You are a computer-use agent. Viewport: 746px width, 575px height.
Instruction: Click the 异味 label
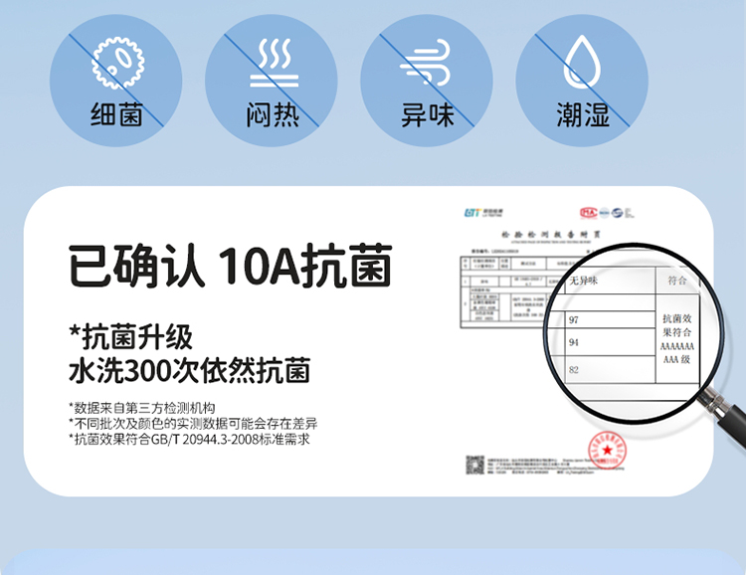coord(428,114)
